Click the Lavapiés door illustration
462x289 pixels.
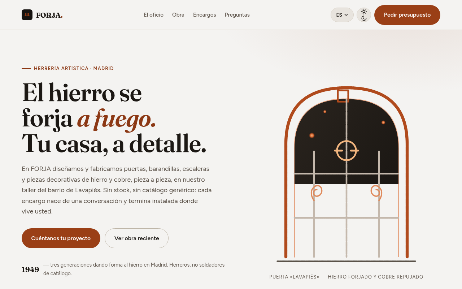(x=346, y=174)
